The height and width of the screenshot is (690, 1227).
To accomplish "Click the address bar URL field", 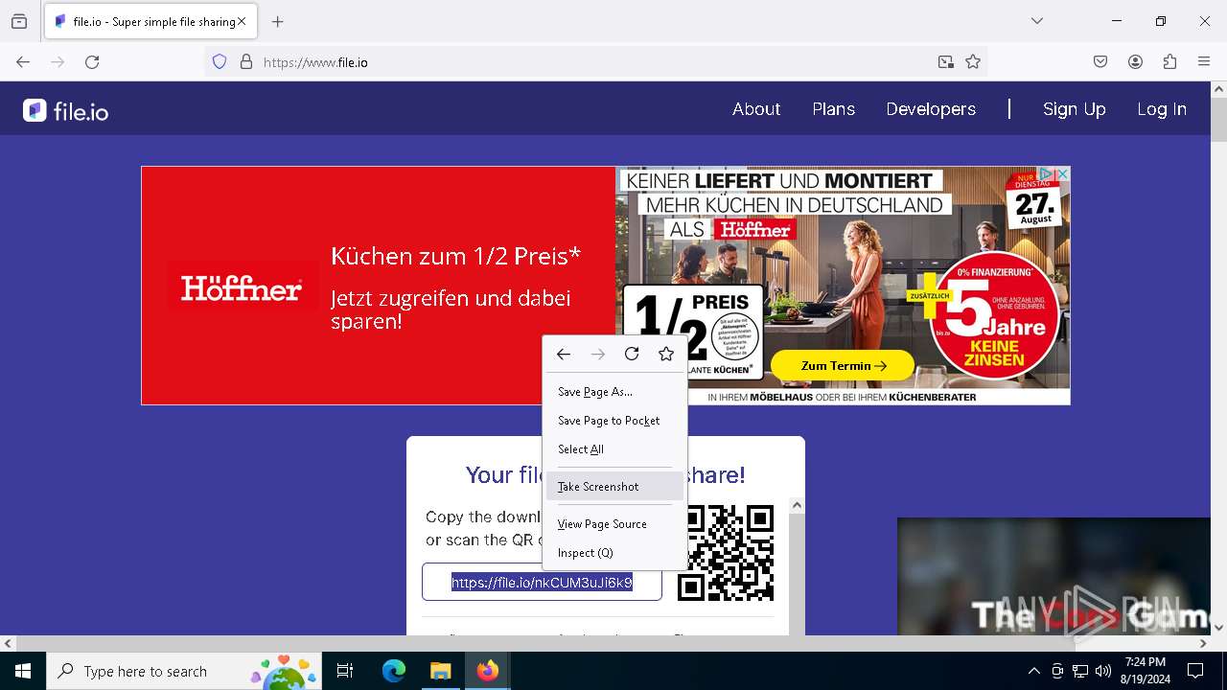I will click(594, 62).
